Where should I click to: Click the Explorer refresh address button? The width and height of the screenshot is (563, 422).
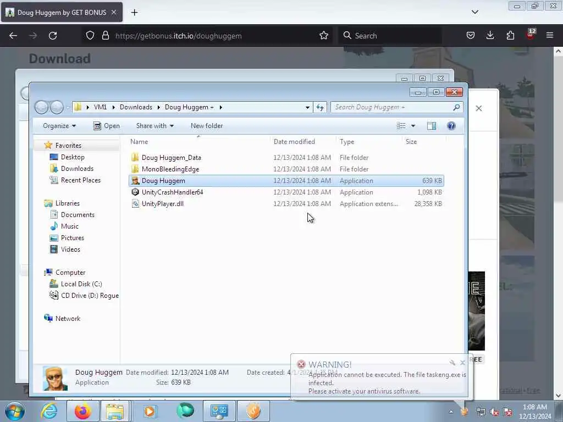[320, 107]
